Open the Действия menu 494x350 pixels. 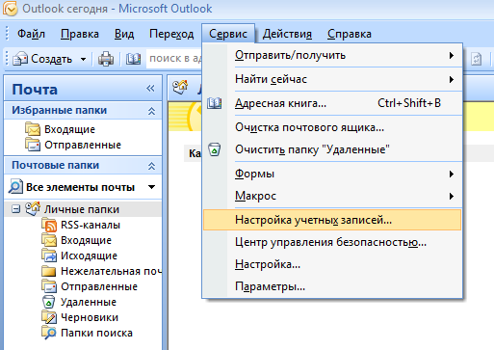click(x=287, y=34)
